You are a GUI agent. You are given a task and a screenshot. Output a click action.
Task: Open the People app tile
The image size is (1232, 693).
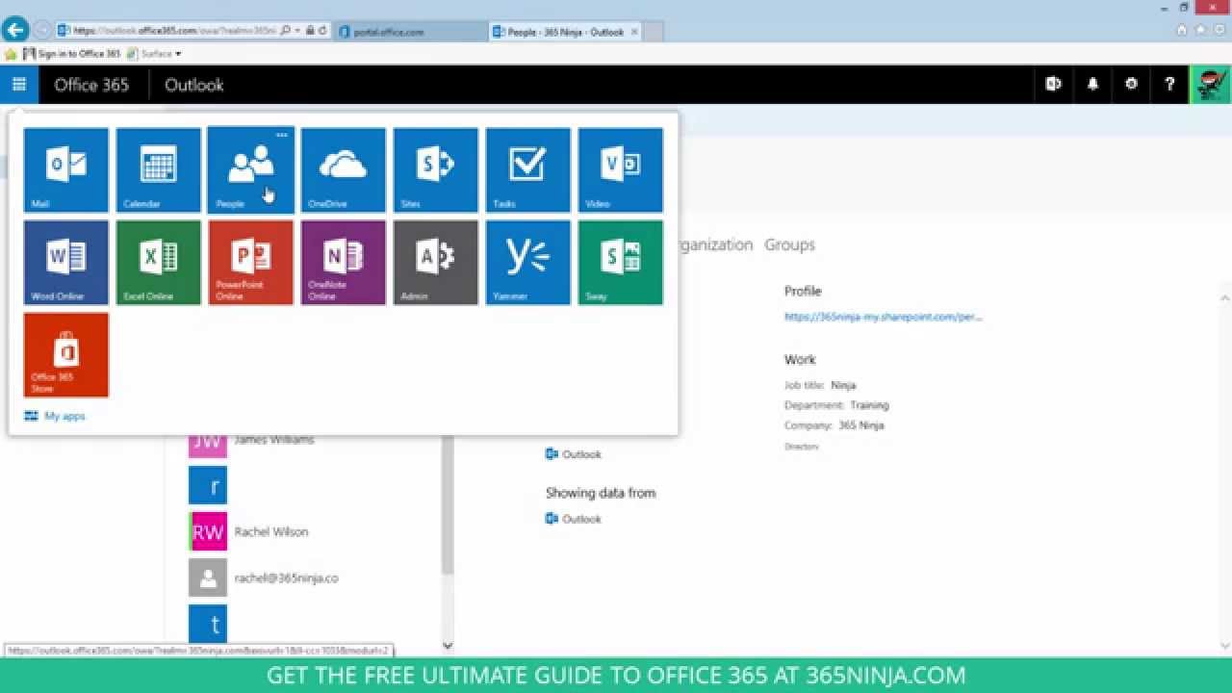(x=251, y=170)
